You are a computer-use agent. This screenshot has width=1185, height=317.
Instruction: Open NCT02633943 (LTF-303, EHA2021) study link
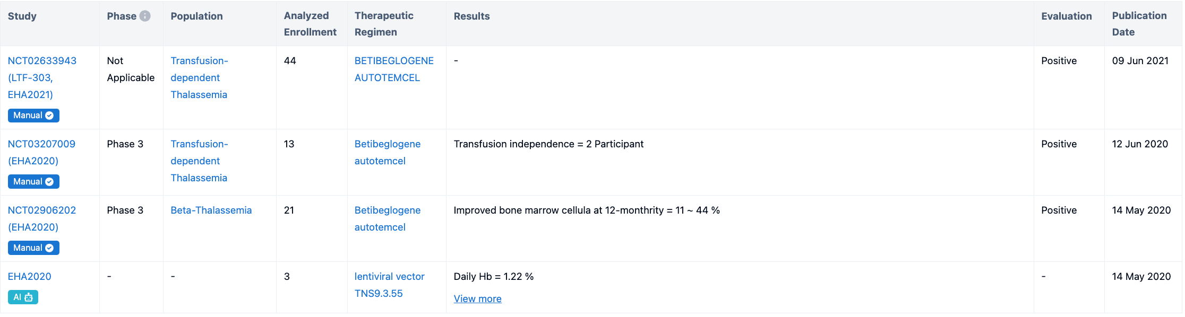pos(42,77)
